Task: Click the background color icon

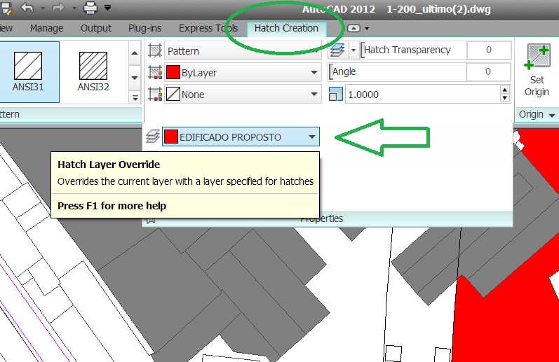Action: click(155, 95)
